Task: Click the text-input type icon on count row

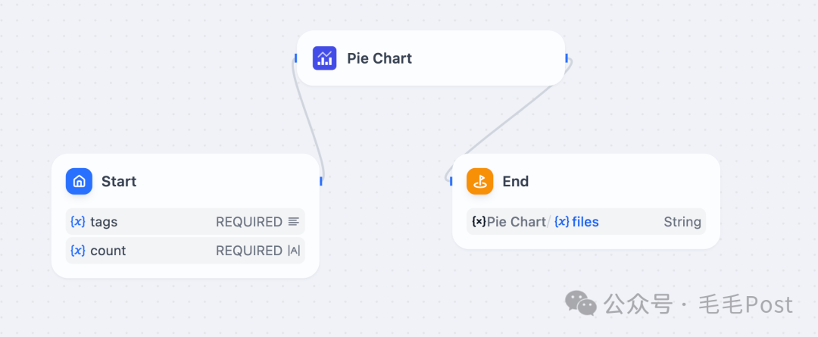Action: click(294, 251)
